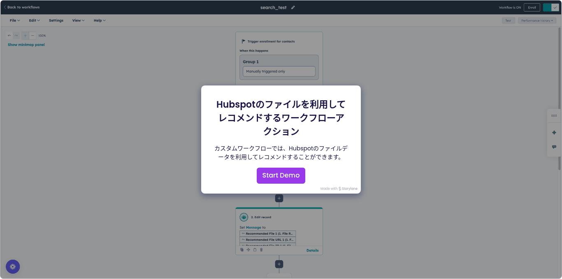Toggle the workflow on/off switch
Image resolution: width=562 pixels, height=279 pixels.
click(551, 7)
